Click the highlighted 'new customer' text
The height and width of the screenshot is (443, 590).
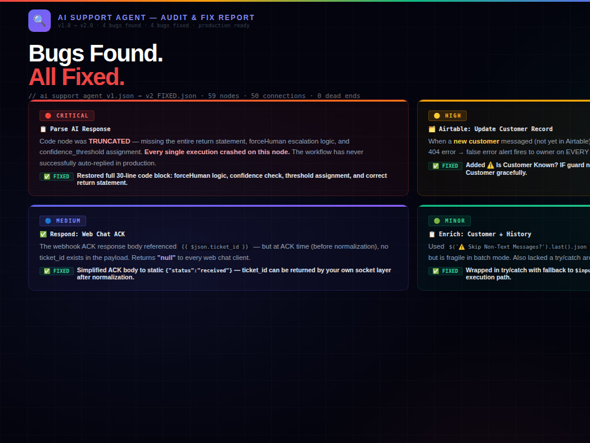point(476,141)
